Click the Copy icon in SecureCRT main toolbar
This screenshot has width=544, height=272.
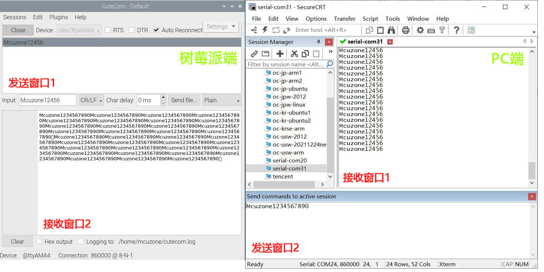coord(370,30)
